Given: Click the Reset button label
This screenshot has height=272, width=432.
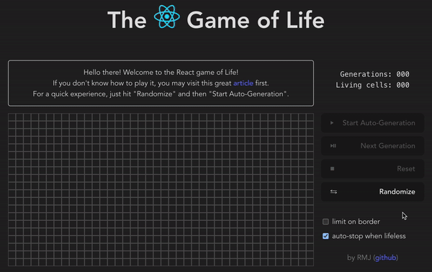Looking at the screenshot, I should click(406, 169).
